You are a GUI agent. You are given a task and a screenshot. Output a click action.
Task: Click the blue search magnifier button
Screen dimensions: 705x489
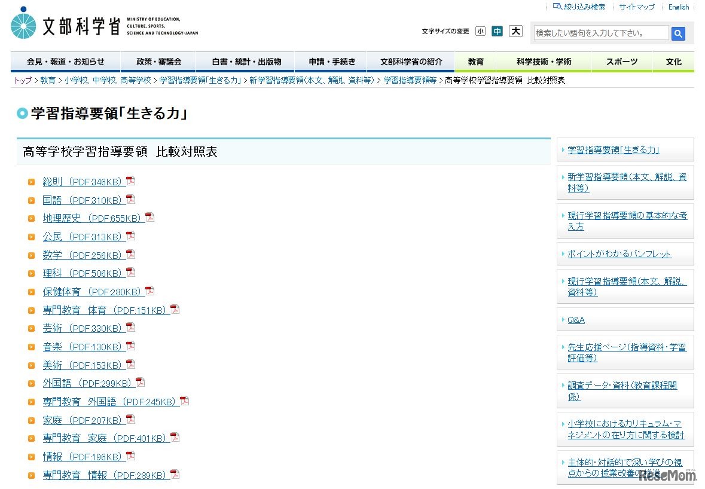pos(678,33)
